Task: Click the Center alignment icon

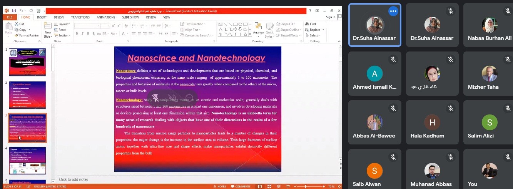Action: point(139,33)
